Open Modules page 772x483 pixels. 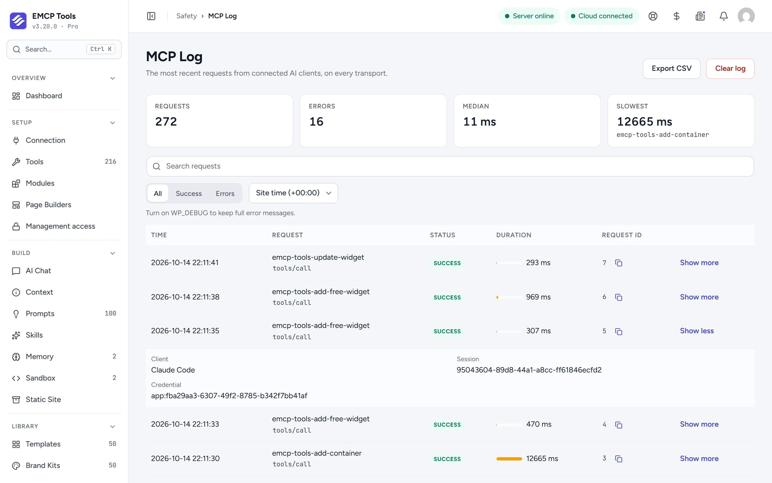(x=64, y=183)
